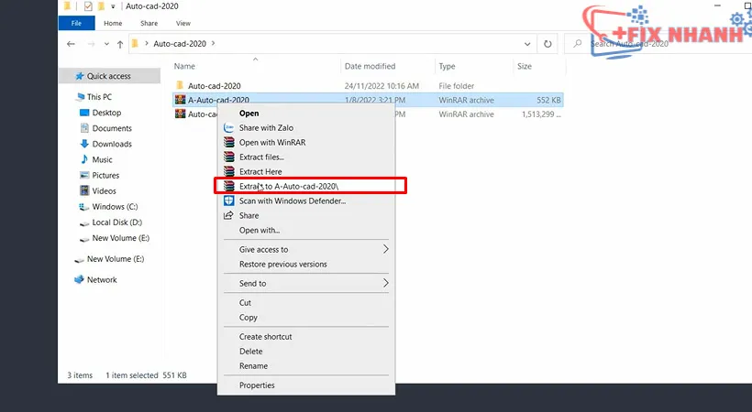The width and height of the screenshot is (752, 412).
Task: Select Delete in the context menu
Action: pyautogui.click(x=251, y=352)
